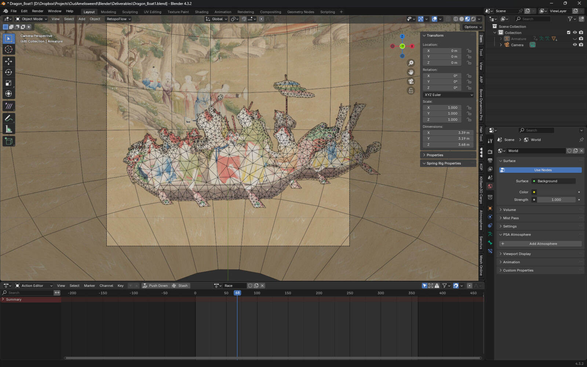Open the Output properties tab icon
Image resolution: width=587 pixels, height=367 pixels.
(490, 160)
